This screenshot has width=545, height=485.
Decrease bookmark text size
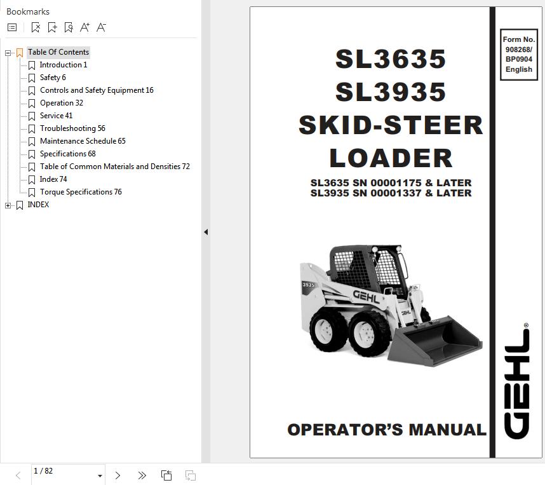pos(101,27)
